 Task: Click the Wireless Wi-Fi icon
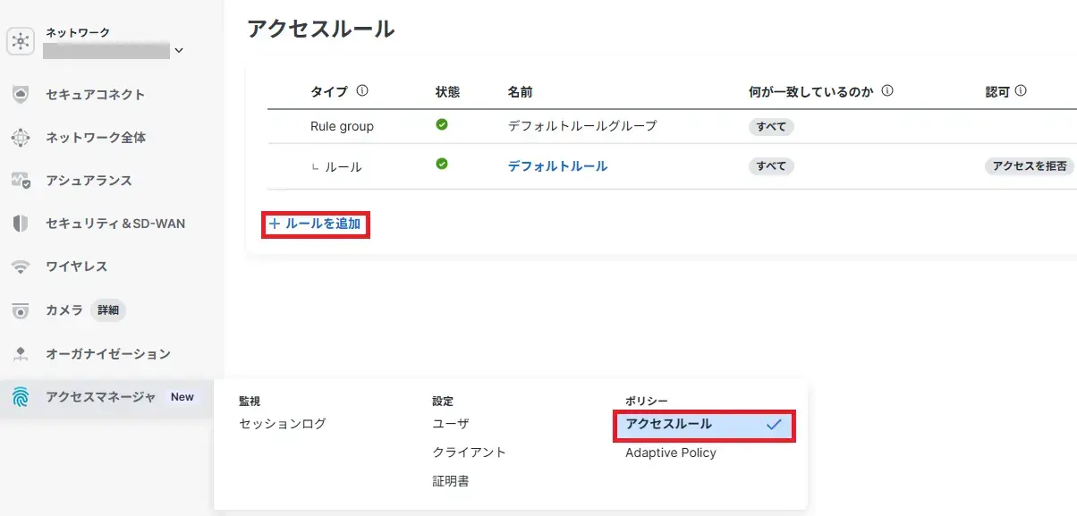point(21,266)
